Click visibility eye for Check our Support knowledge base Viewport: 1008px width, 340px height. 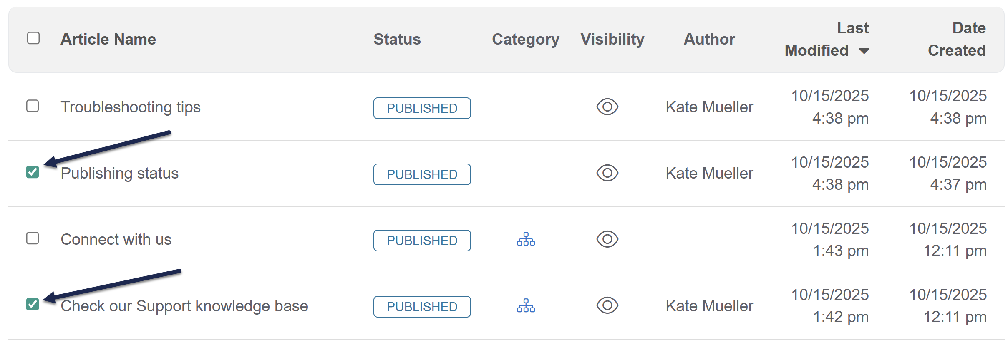pos(607,305)
